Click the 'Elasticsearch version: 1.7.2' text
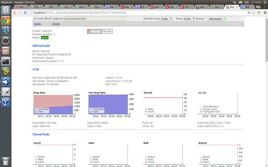 tap(48, 61)
